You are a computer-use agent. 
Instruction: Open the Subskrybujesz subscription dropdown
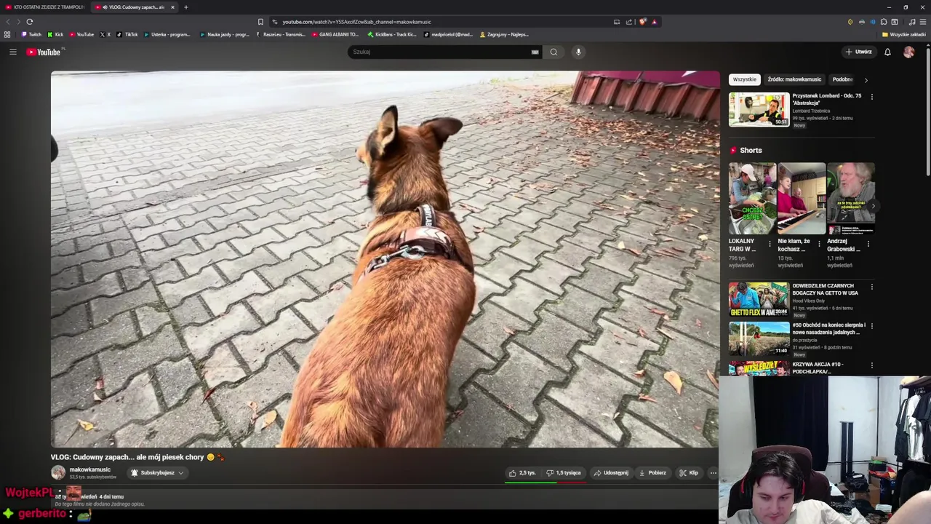pyautogui.click(x=157, y=473)
